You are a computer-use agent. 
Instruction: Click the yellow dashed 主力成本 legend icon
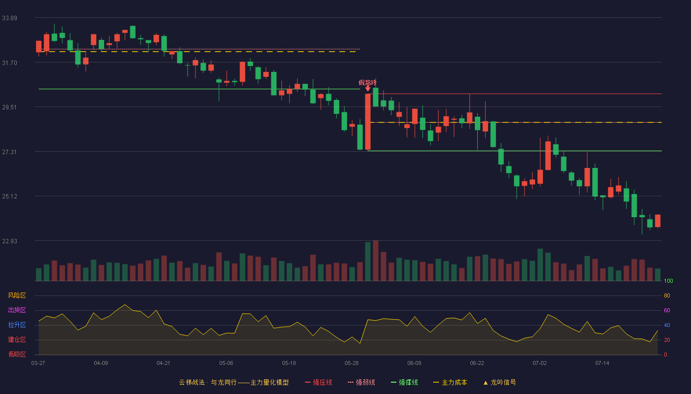[x=436, y=382]
